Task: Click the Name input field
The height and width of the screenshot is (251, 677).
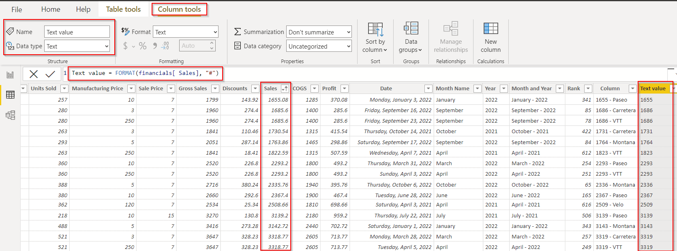Action: pos(77,32)
